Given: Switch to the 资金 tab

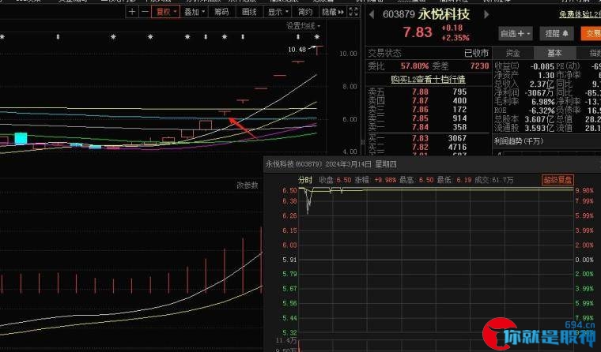Looking at the screenshot, I should [512, 53].
